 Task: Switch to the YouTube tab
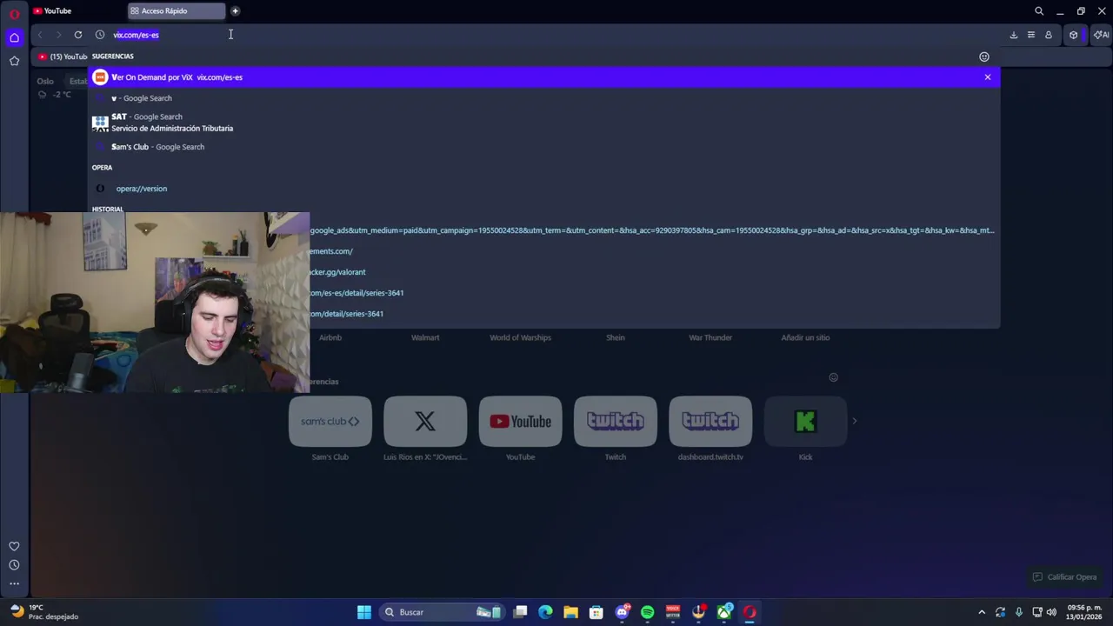click(77, 11)
